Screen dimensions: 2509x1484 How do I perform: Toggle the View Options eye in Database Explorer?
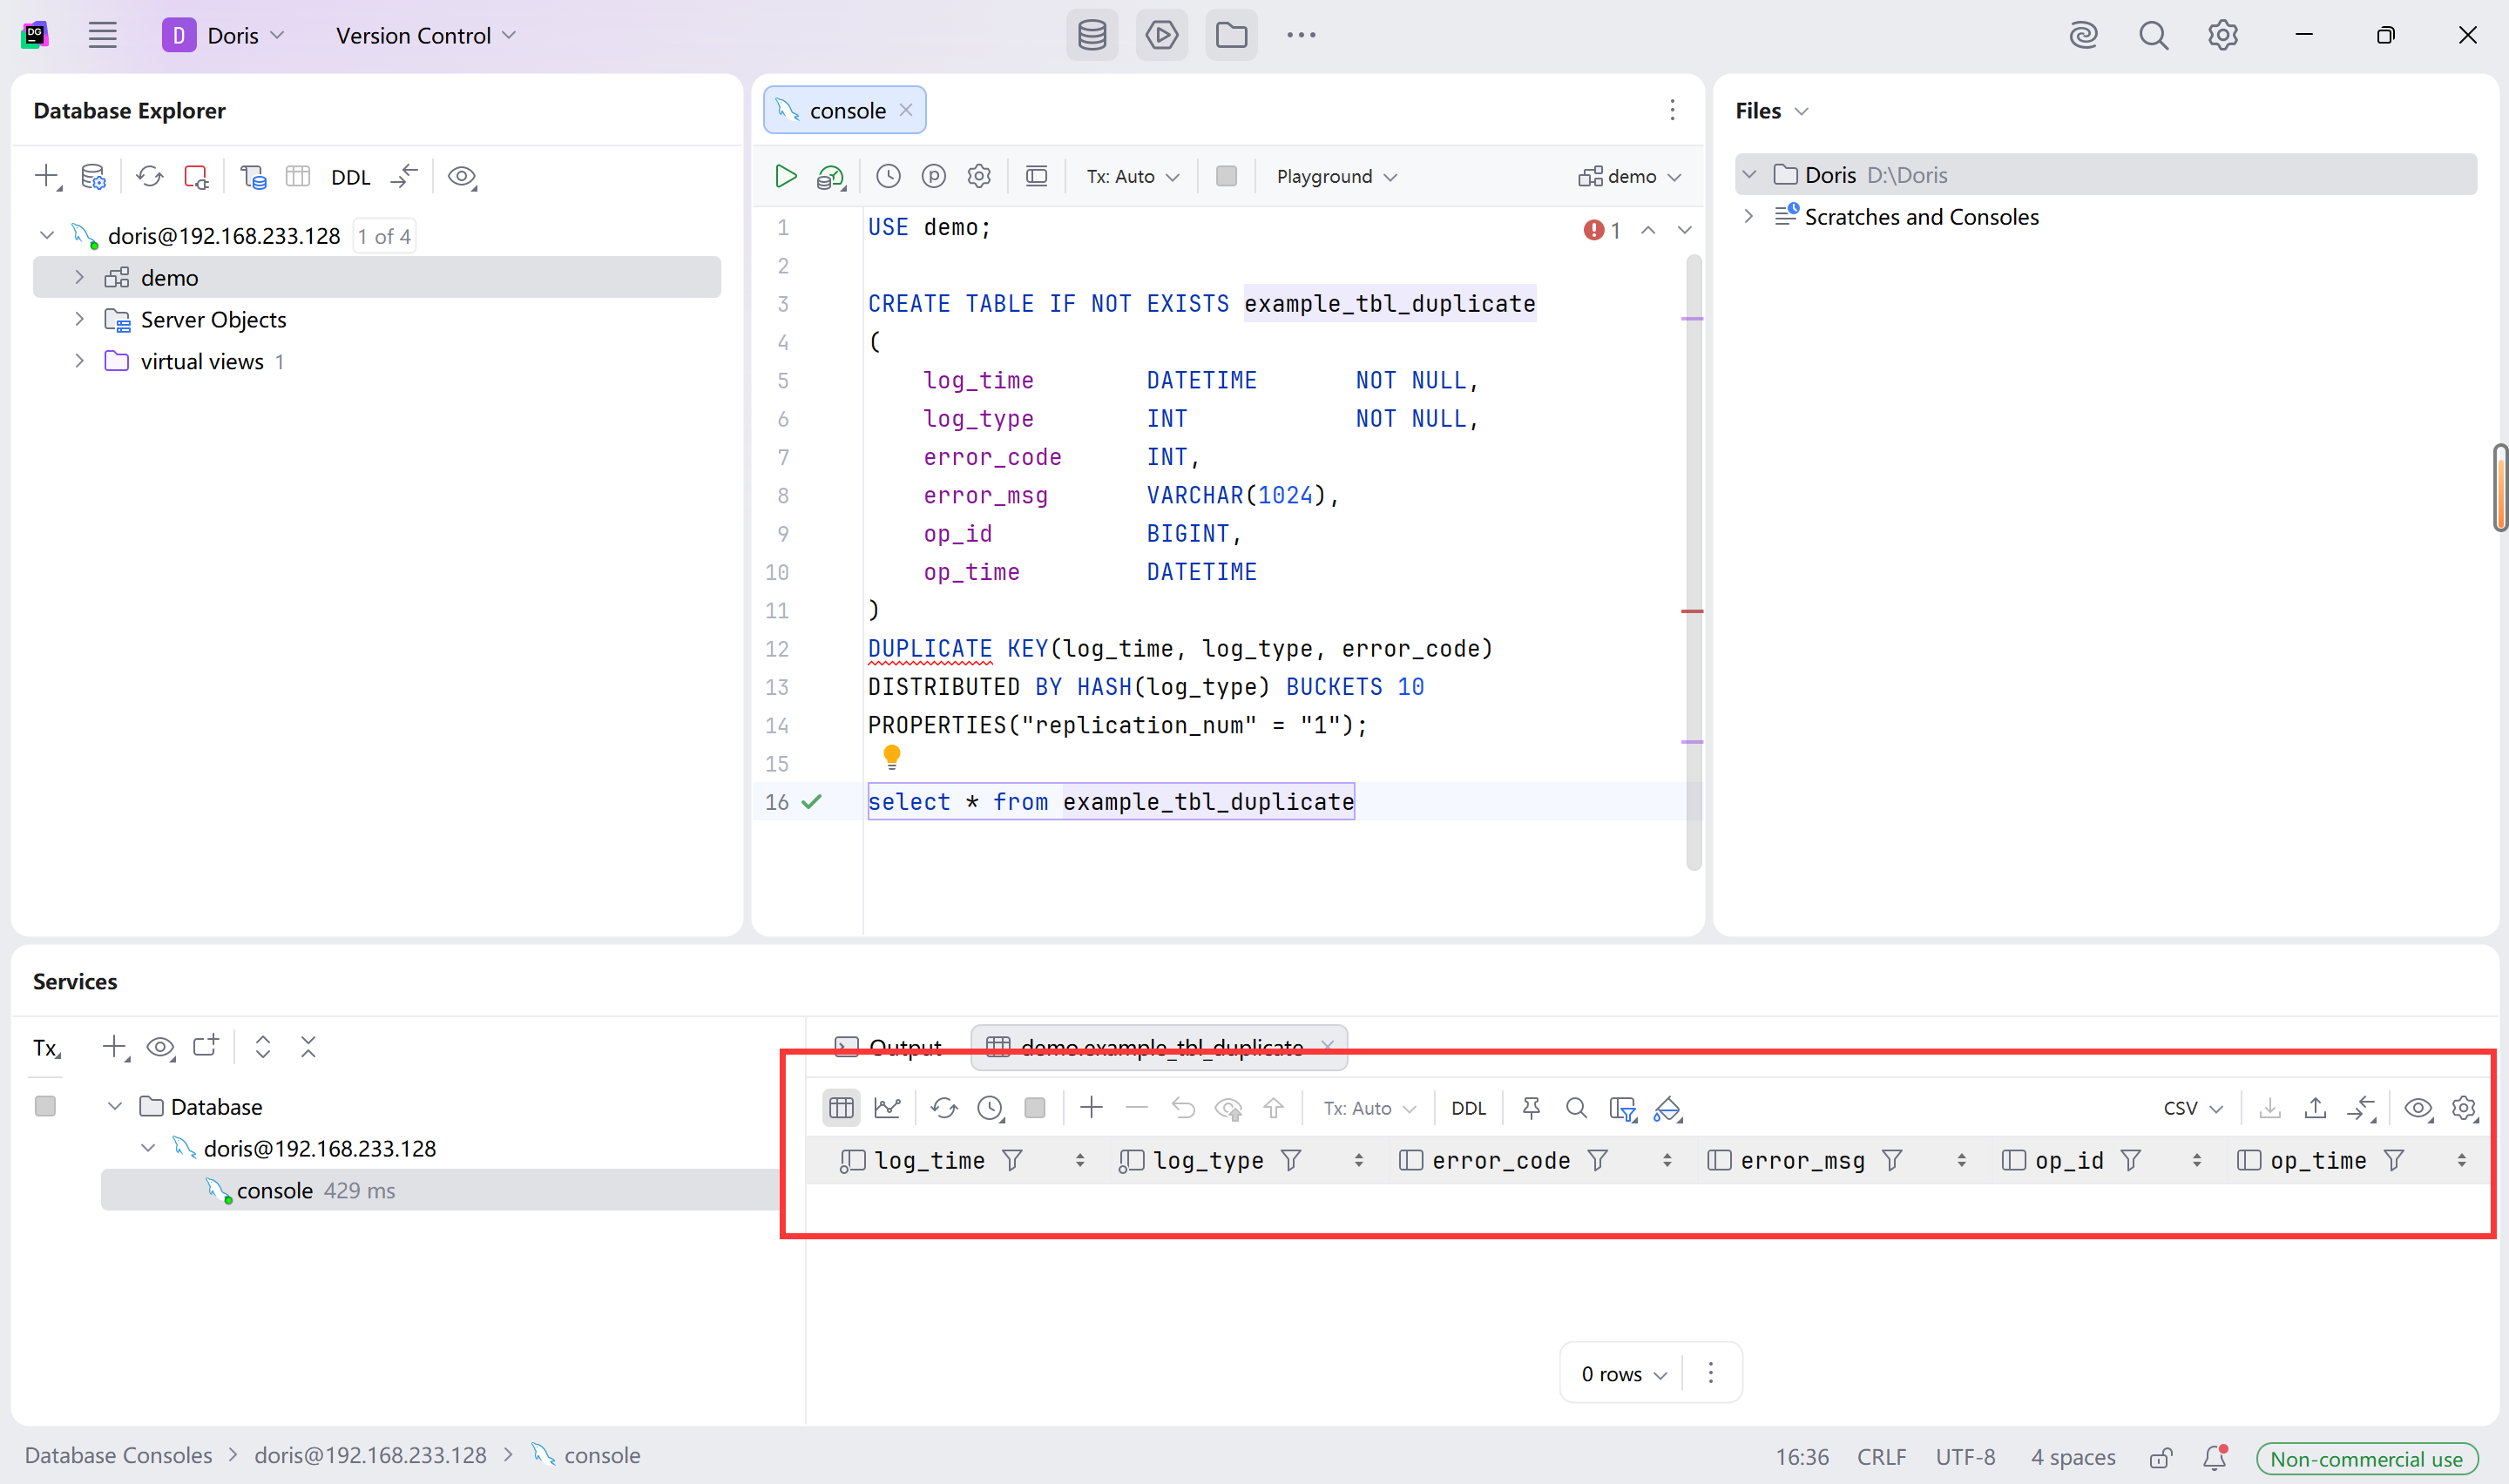click(461, 177)
